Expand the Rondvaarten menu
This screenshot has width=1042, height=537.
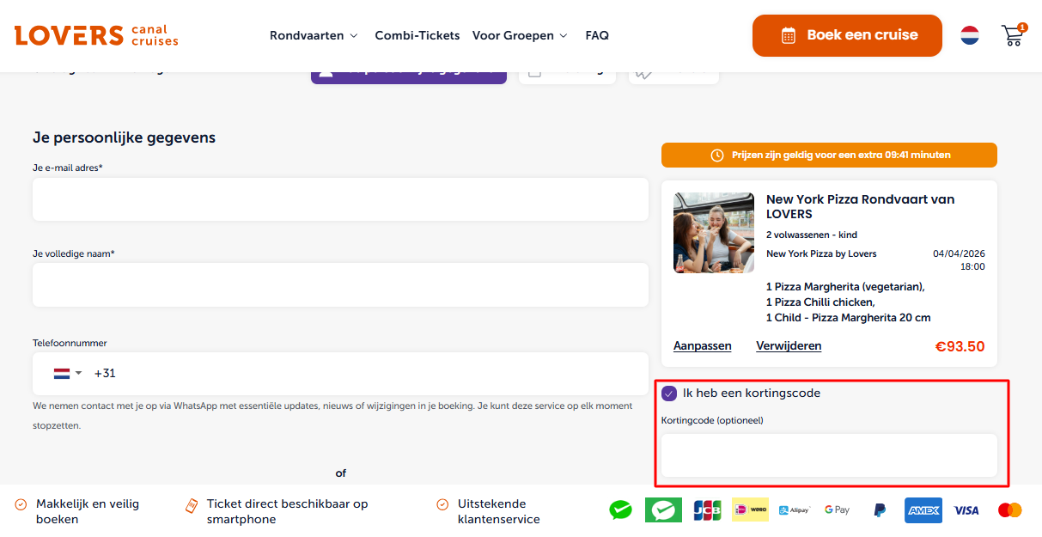pos(313,35)
